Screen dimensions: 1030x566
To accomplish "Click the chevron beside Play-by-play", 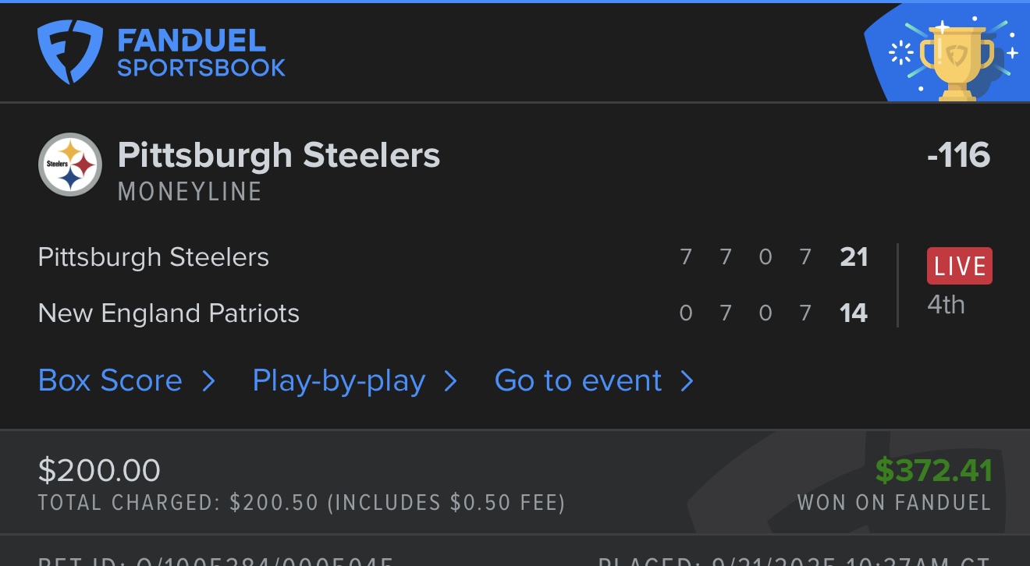I will (x=450, y=381).
